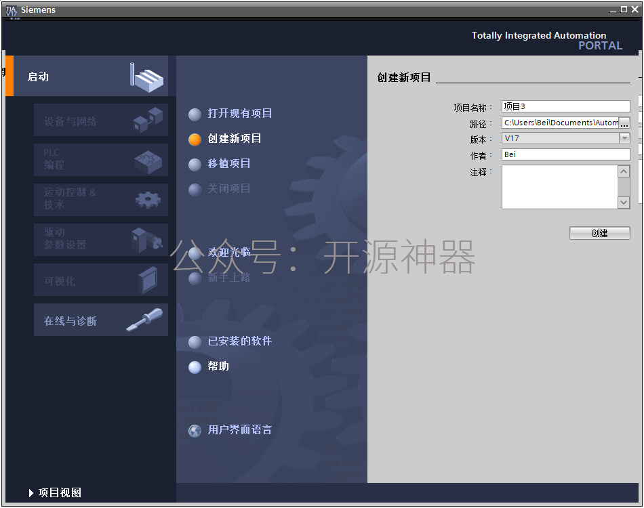
Task: Click the factory icon on 启动 tile
Action: pos(146,77)
